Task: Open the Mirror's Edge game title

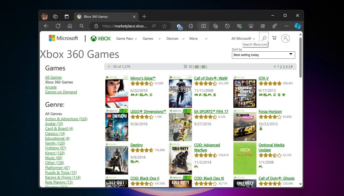Action: [x=143, y=78]
